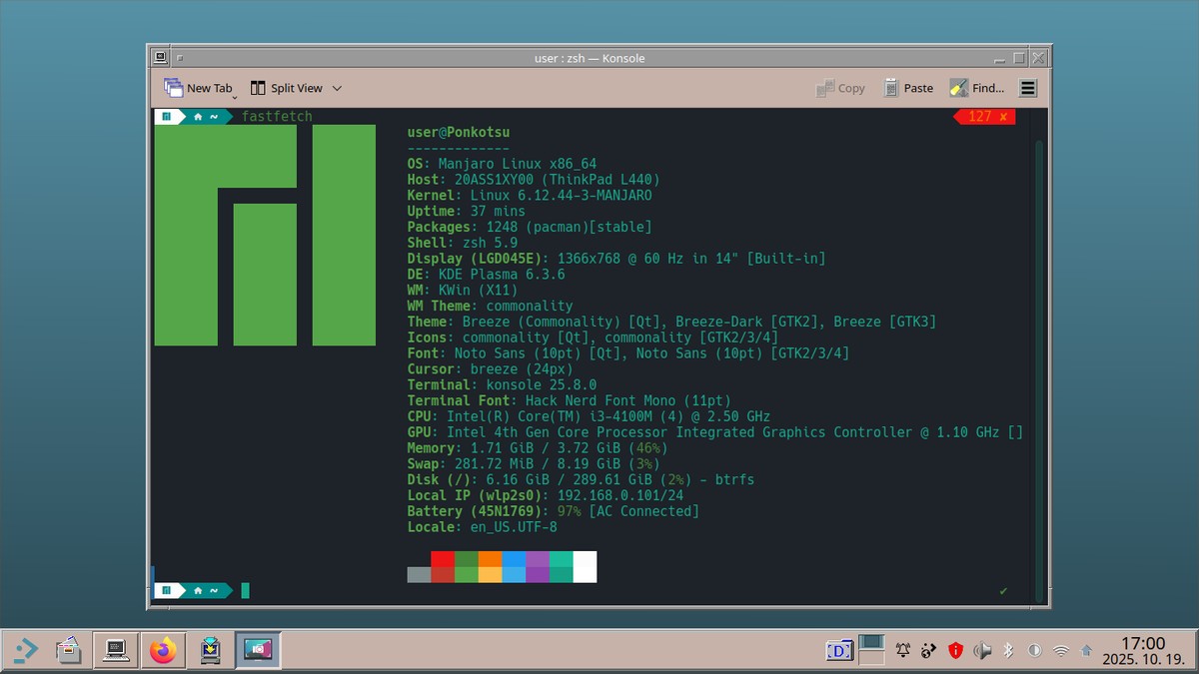Open the Konsole hamburger menu

[1027, 88]
